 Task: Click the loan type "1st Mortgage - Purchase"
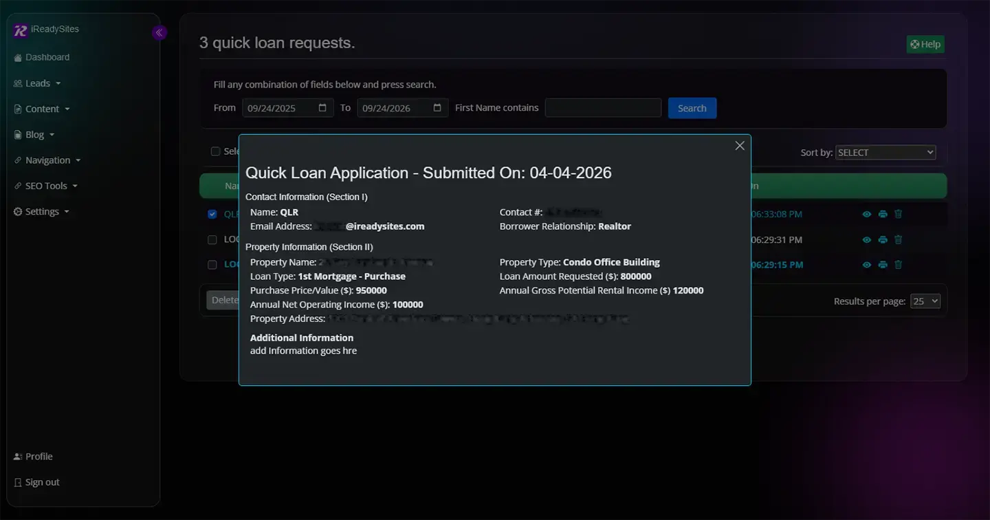tap(352, 277)
